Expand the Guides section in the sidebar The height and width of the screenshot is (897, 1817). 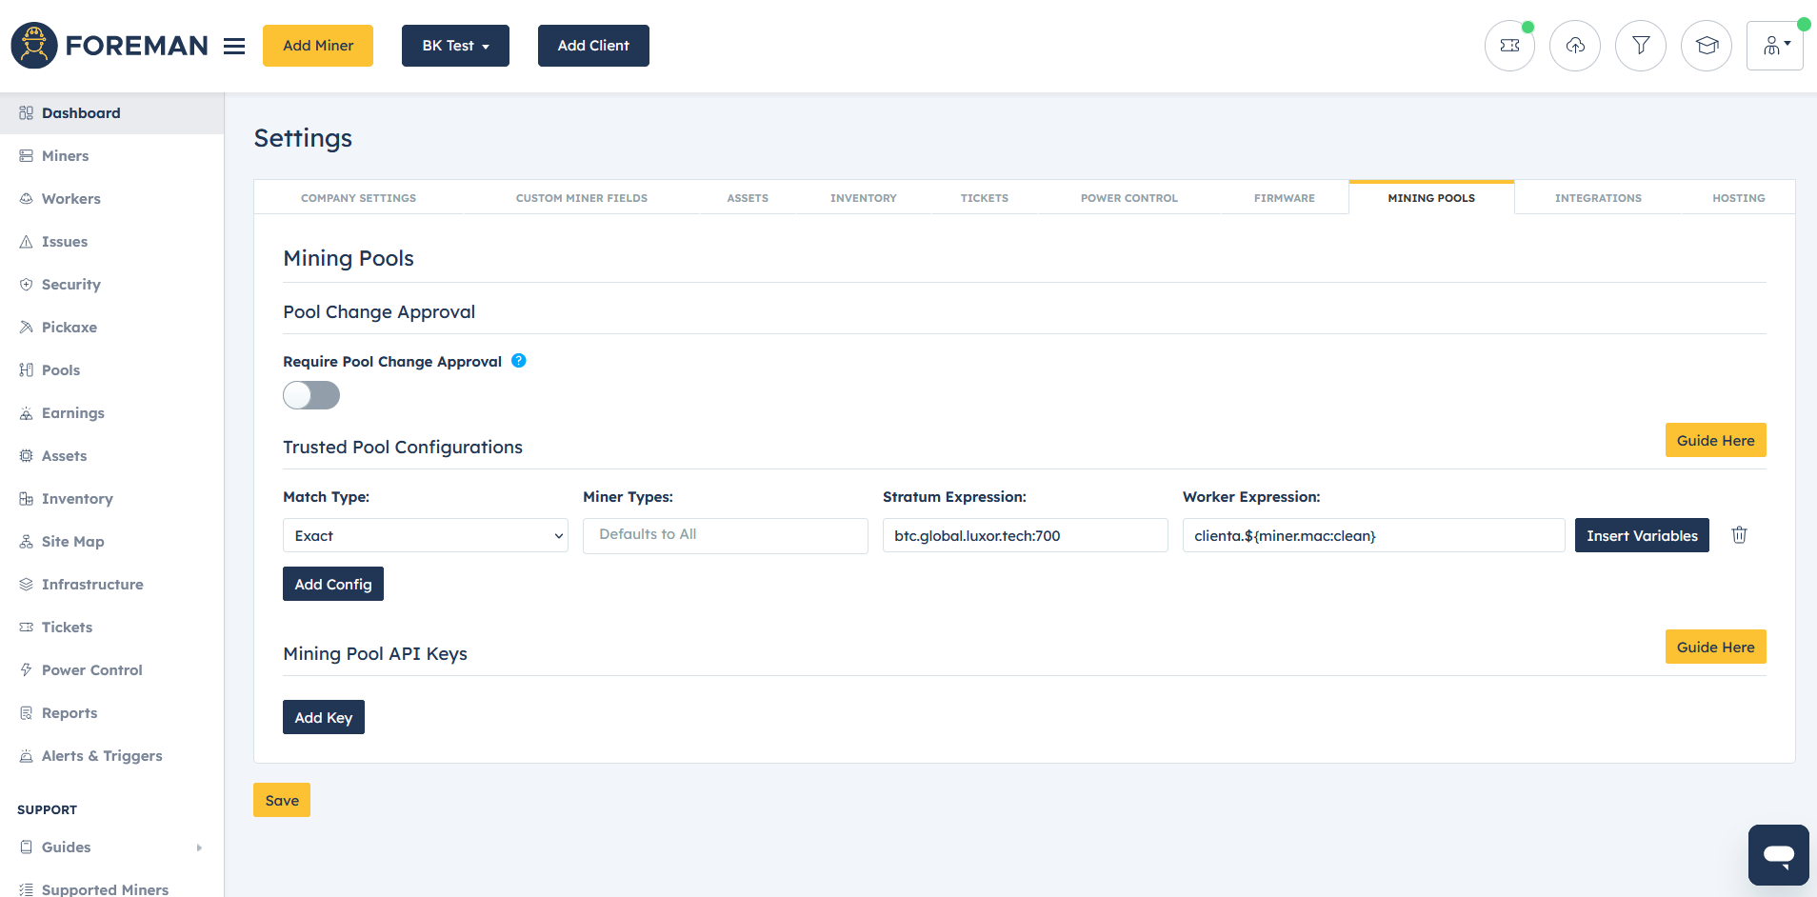click(x=66, y=847)
